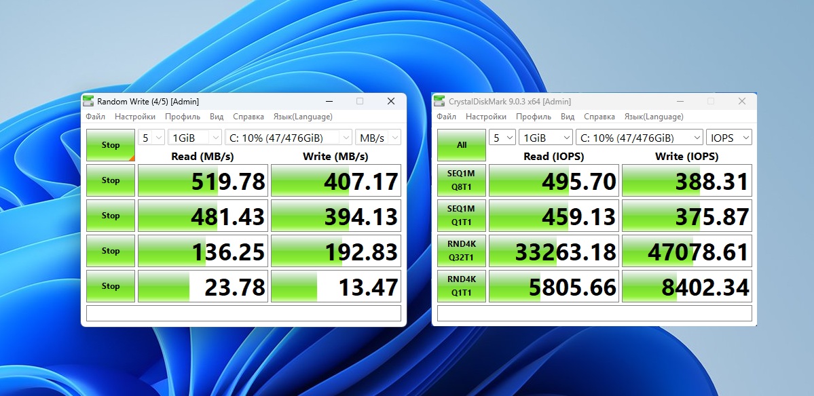Click the 394.13 write result

pos(336,216)
